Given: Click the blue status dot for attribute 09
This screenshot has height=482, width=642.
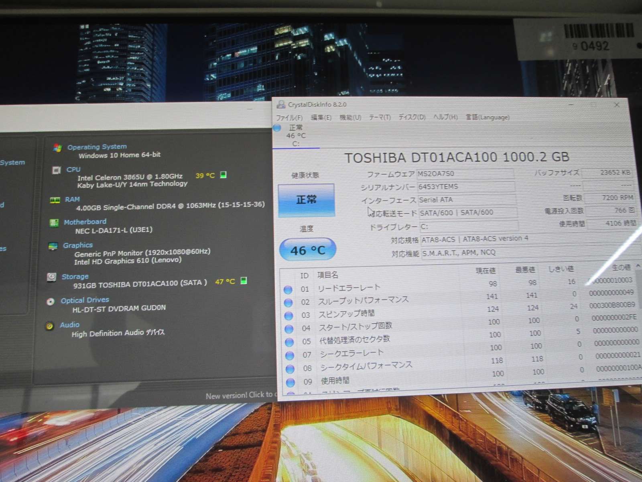Looking at the screenshot, I should pos(291,382).
